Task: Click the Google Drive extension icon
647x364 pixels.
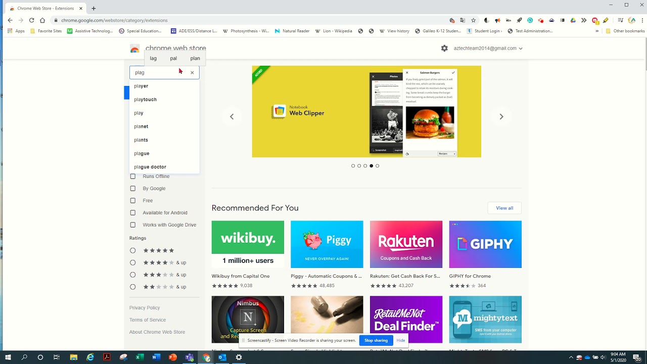Action: click(573, 20)
